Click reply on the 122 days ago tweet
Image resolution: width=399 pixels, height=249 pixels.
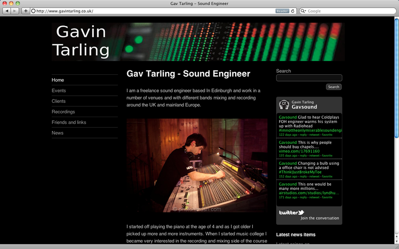tap(303, 135)
